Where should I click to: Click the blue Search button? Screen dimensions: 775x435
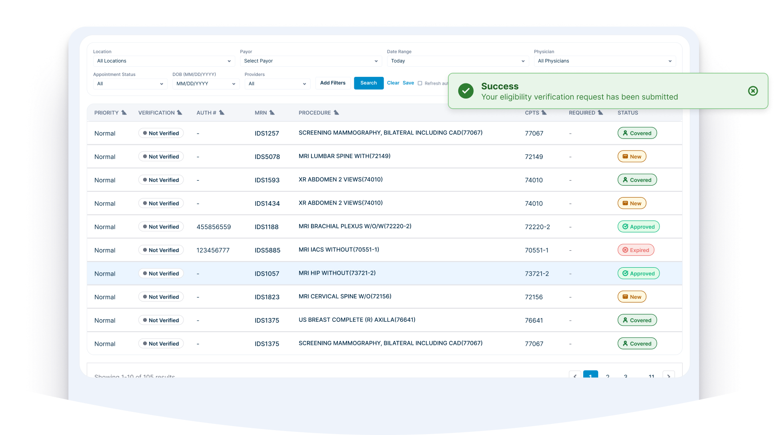[x=369, y=83]
